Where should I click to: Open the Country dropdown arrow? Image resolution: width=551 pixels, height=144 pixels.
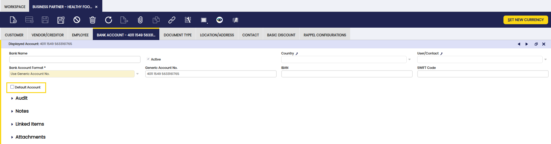pyautogui.click(x=410, y=60)
